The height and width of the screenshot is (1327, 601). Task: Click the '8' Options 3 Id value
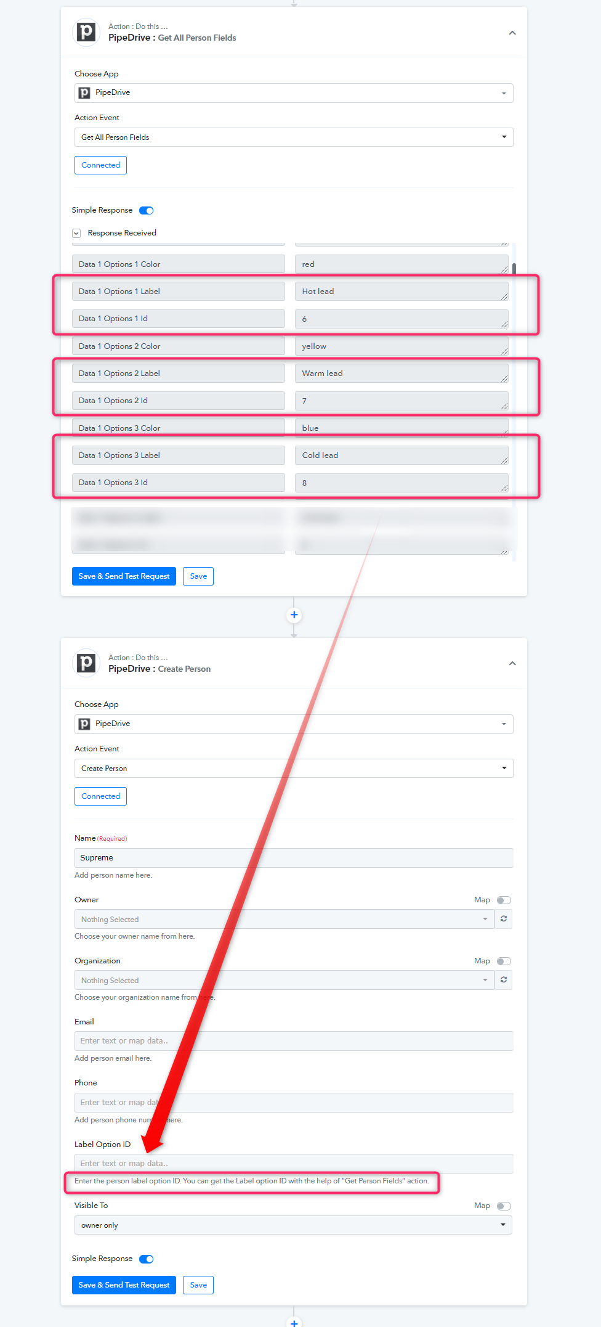[x=401, y=483]
